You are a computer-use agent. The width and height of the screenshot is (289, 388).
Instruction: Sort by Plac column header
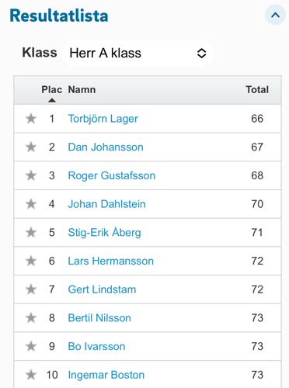tap(52, 90)
